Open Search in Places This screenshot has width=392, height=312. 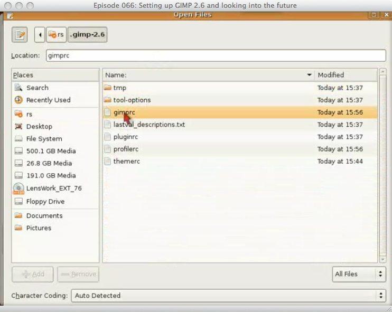coord(55,88)
